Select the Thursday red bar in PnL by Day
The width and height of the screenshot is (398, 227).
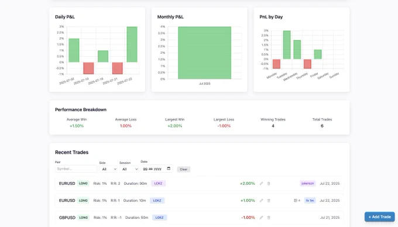(307, 64)
